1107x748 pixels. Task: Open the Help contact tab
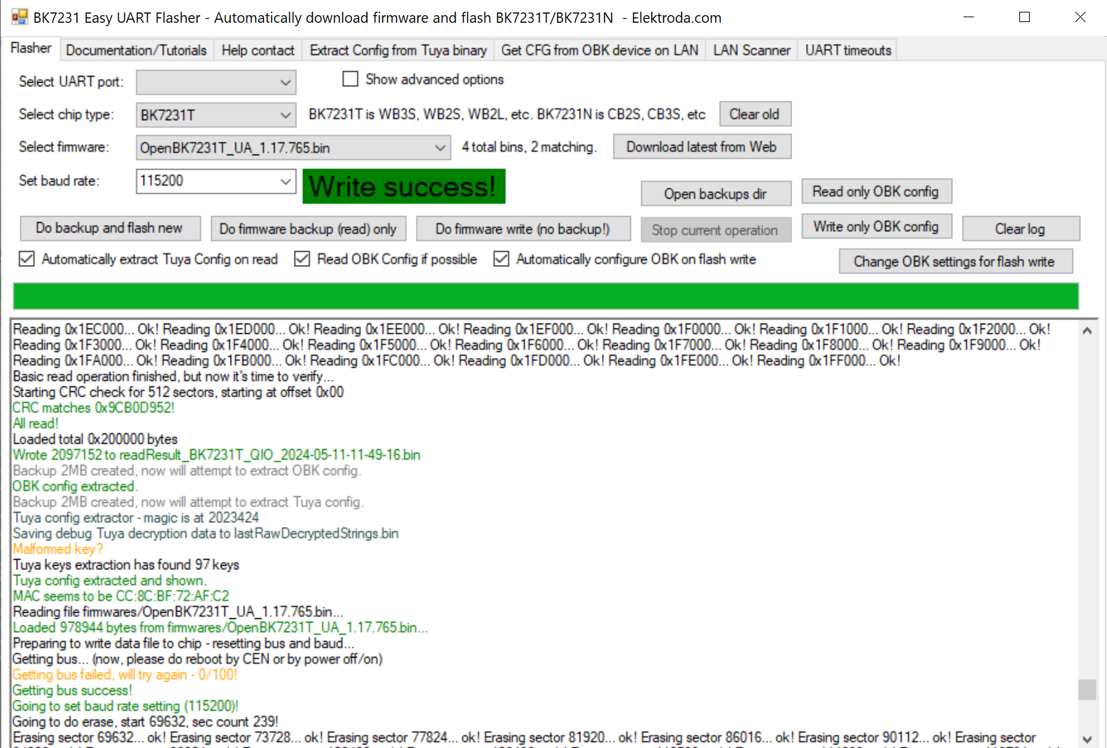[258, 50]
